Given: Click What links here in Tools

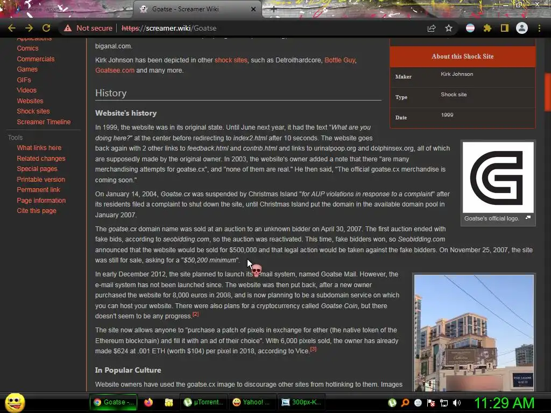Looking at the screenshot, I should [39, 147].
